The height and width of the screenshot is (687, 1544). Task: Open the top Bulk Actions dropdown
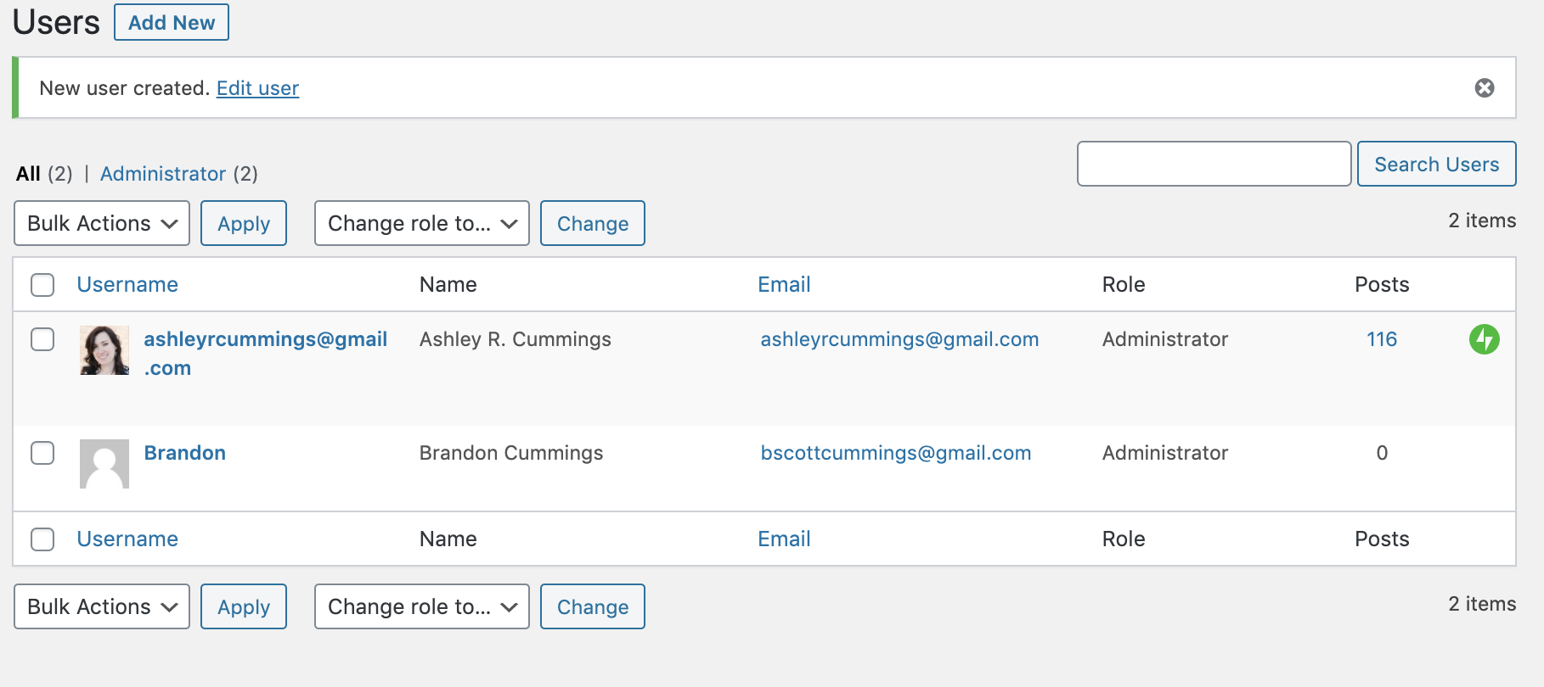coord(102,223)
